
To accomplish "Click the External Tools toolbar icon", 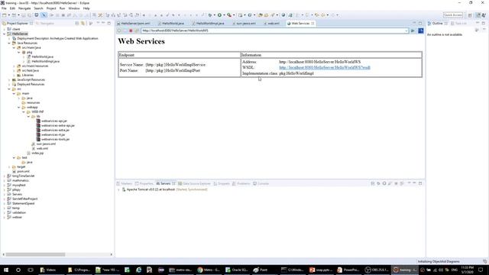I will click(x=229, y=15).
